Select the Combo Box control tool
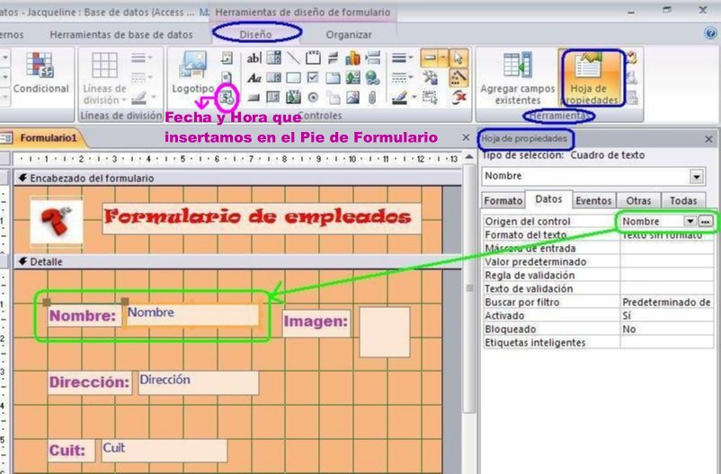This screenshot has height=474, width=721. (x=273, y=57)
